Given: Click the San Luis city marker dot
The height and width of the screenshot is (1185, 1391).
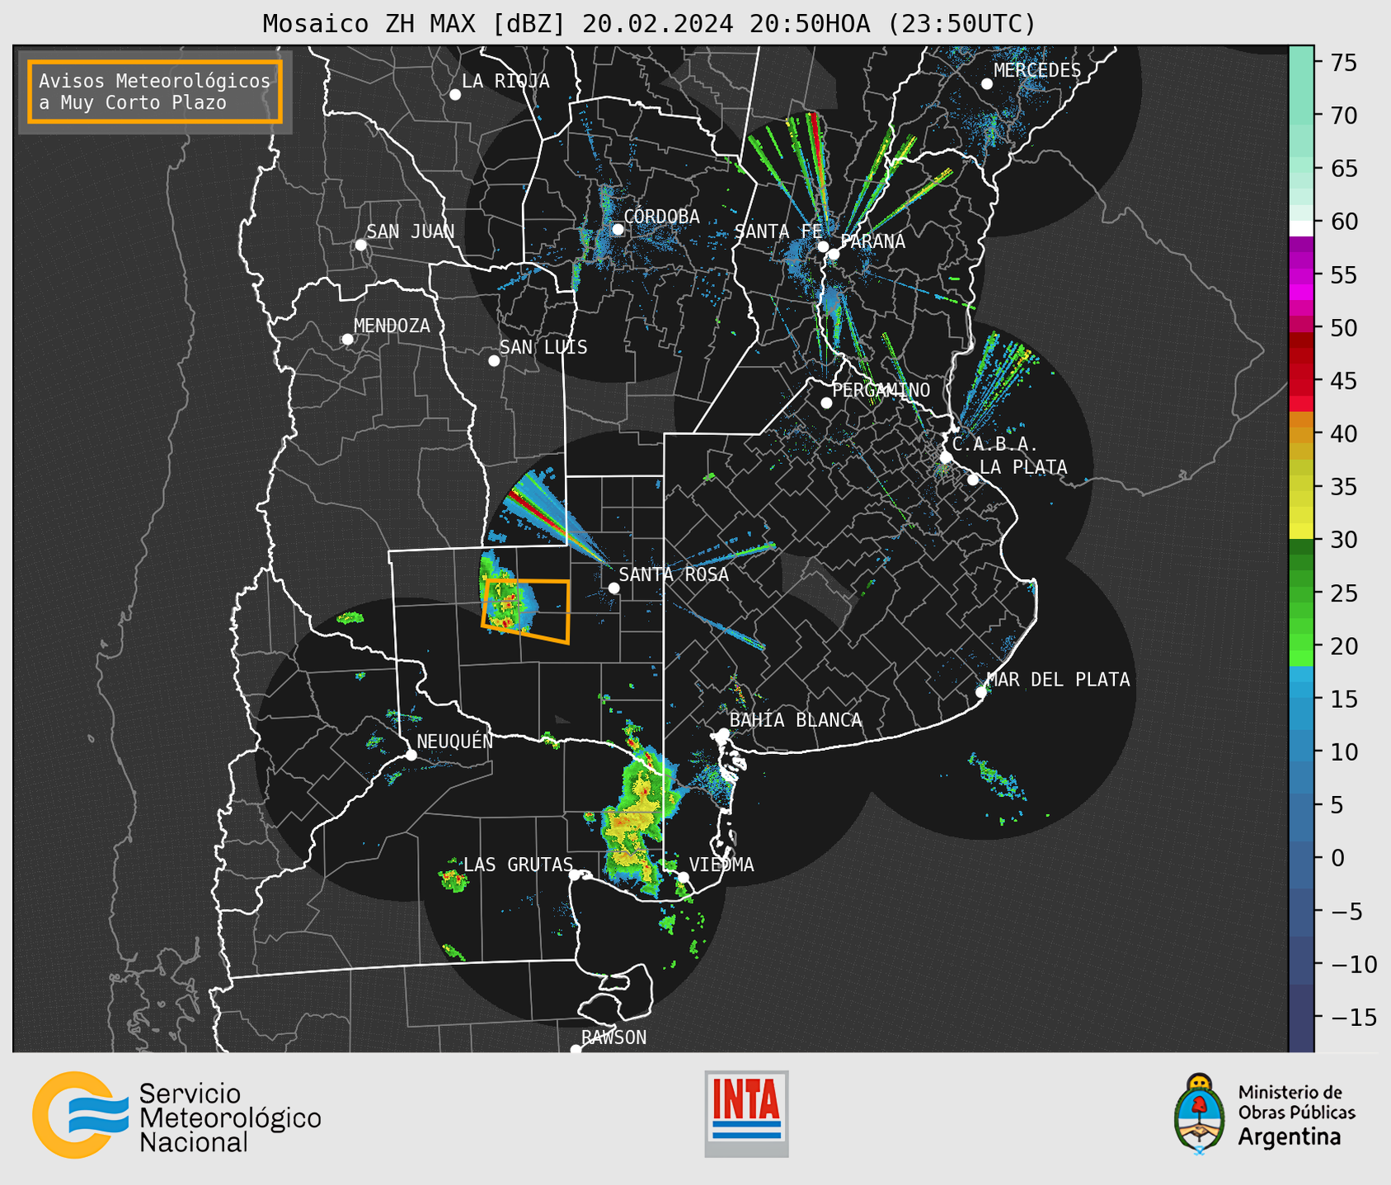Looking at the screenshot, I should pyautogui.click(x=494, y=361).
